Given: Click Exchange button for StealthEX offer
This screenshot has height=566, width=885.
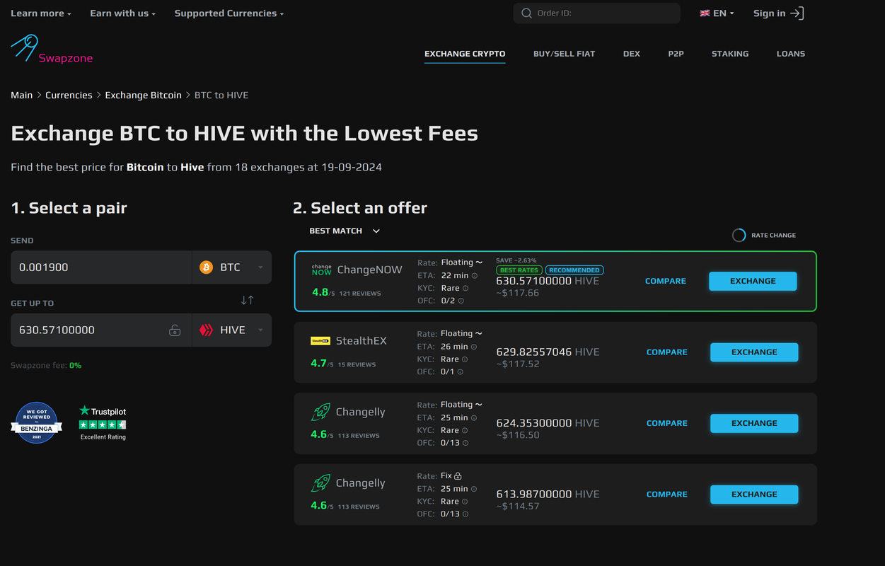Looking at the screenshot, I should coord(754,352).
